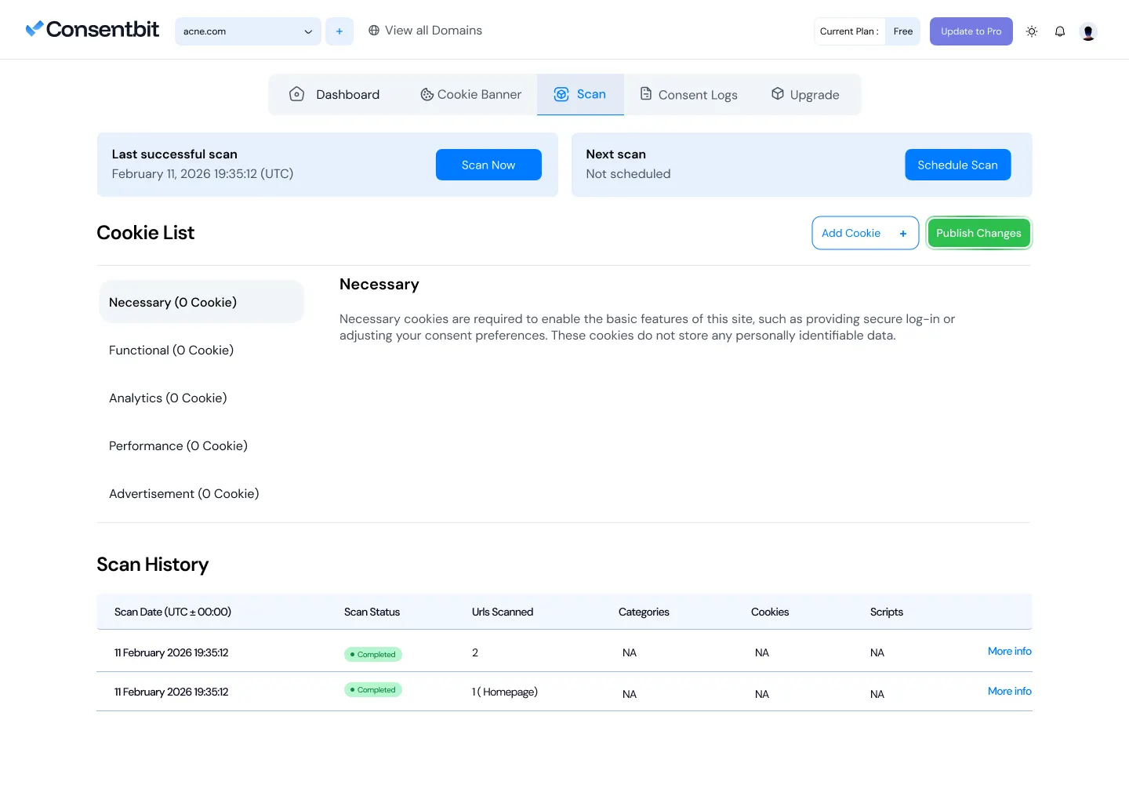Screen dimensions: 1129x803
Task: Click the cookie icon in Cookie Banner tab
Action: click(x=427, y=95)
